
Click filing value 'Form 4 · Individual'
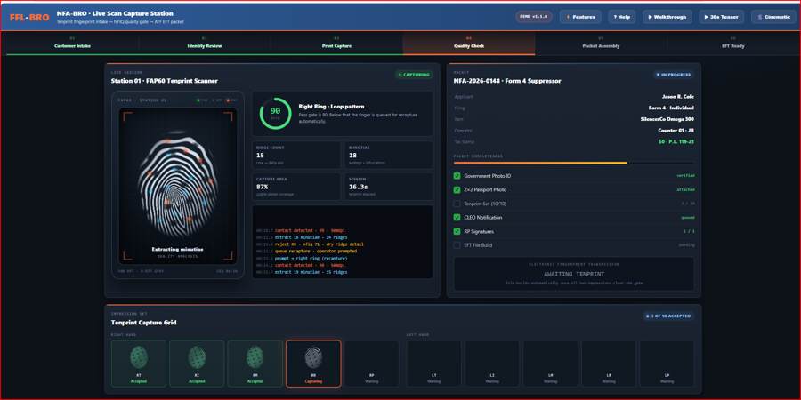coord(672,108)
